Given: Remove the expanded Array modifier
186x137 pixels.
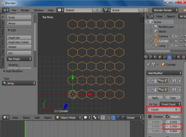Looking at the screenshot, I should [x=180, y=90].
